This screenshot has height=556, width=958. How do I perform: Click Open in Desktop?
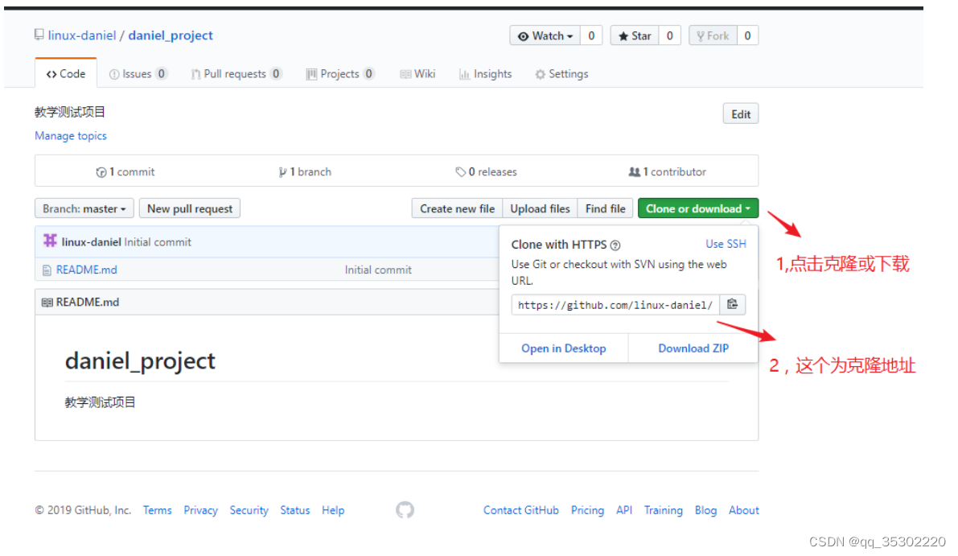(x=563, y=348)
